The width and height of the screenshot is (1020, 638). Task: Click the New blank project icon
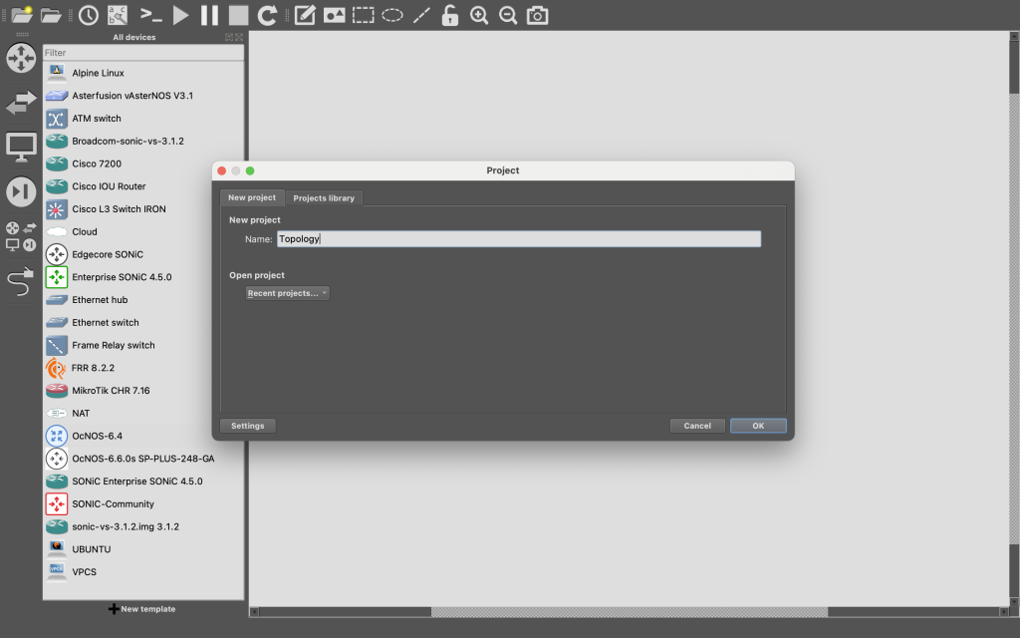(x=21, y=15)
